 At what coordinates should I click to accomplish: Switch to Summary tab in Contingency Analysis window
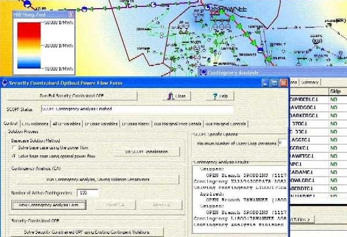pos(309,82)
